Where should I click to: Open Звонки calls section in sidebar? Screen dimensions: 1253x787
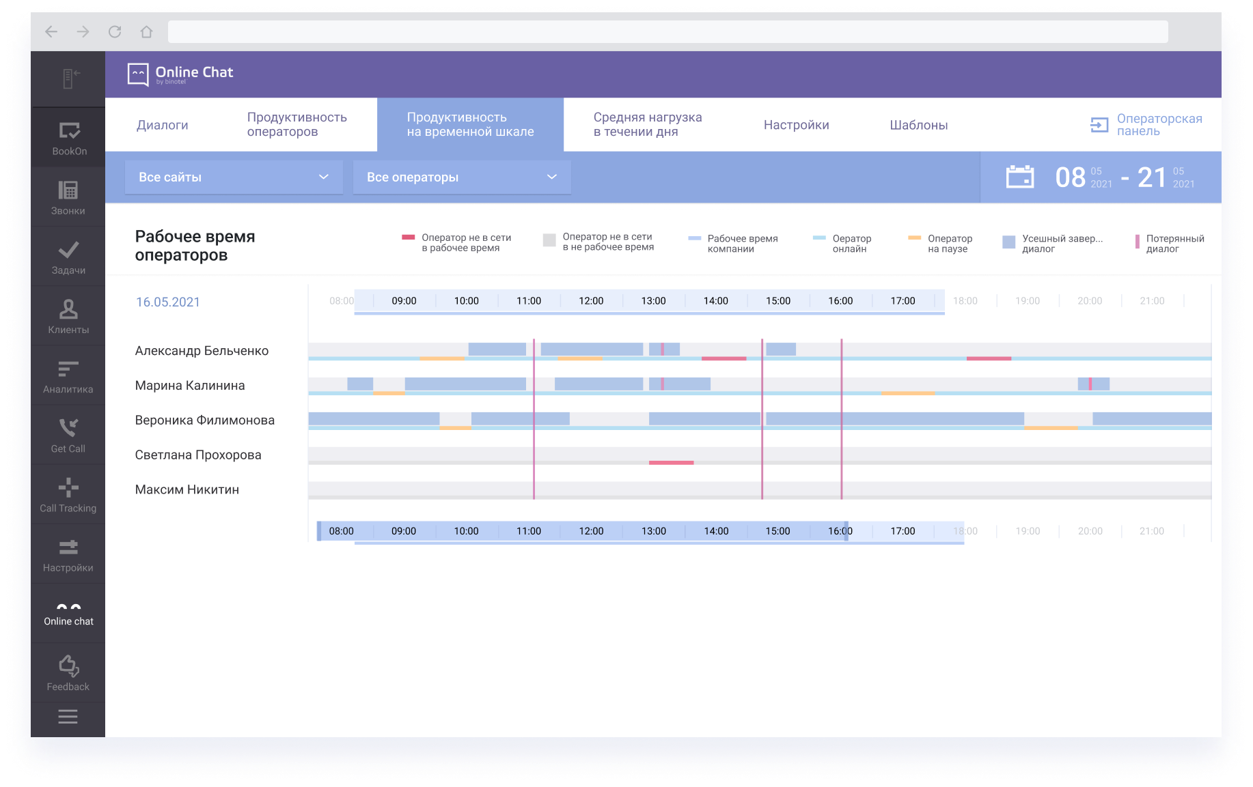[x=68, y=190]
